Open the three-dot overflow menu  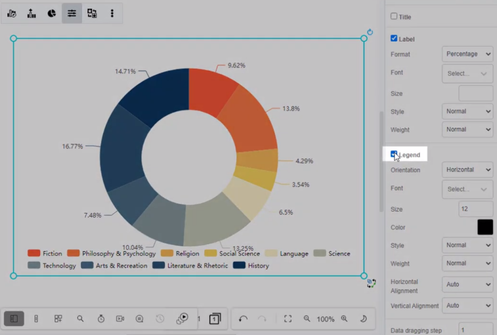[112, 13]
